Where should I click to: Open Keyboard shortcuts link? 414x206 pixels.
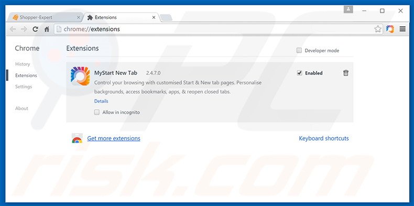[324, 138]
